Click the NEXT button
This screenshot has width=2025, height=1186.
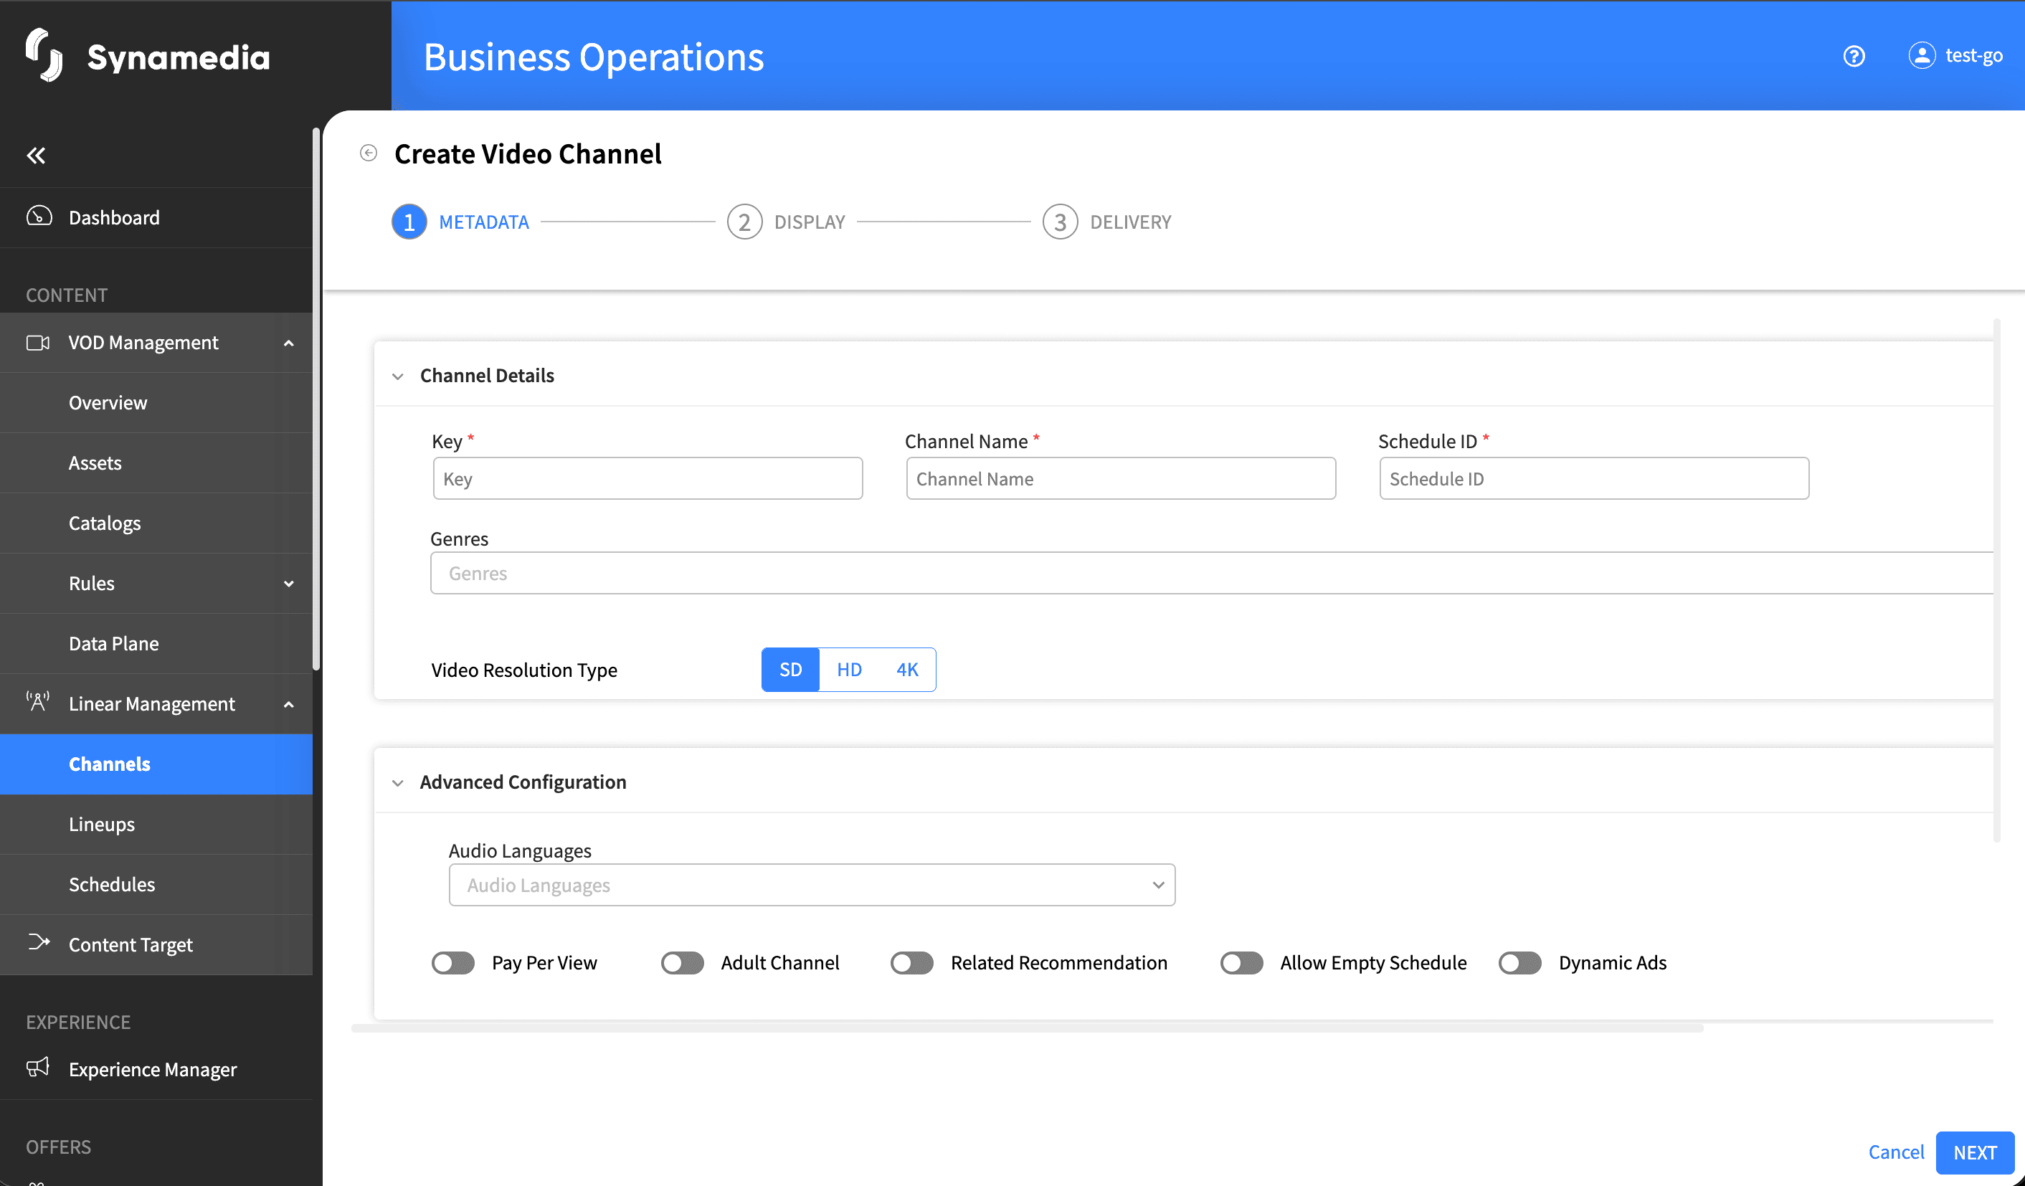pos(1974,1152)
